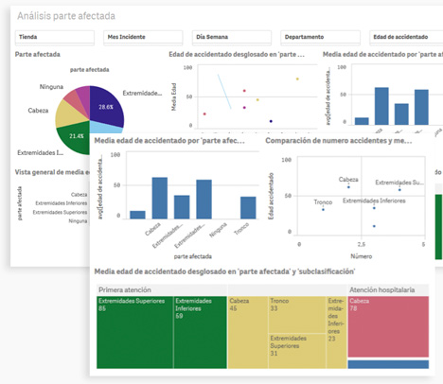Select the blue treemap cell under Cabeza 78
Screen dimensions: 443x384
[388, 364]
